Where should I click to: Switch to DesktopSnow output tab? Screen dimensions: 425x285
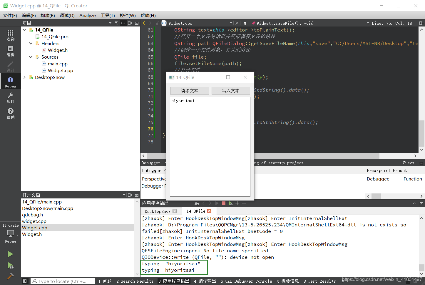pos(158,211)
